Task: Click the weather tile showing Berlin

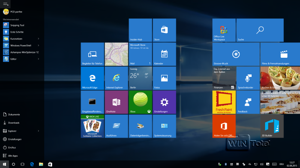Action: click(x=140, y=78)
